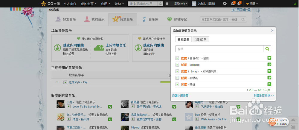Open mail notifications icon
Viewport: 299px width, 130px height.
(x=233, y=3)
